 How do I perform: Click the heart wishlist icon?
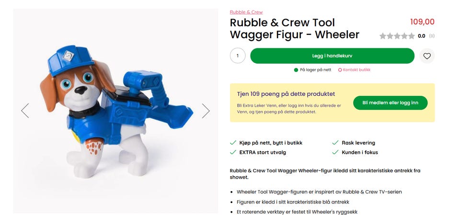[427, 56]
